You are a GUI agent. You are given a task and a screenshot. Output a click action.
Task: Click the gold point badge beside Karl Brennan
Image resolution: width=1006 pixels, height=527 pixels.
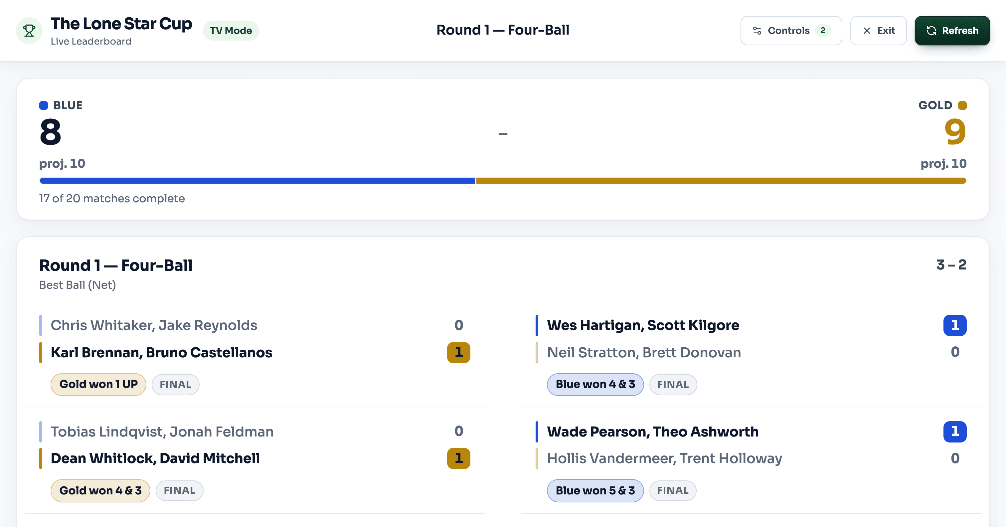click(458, 352)
